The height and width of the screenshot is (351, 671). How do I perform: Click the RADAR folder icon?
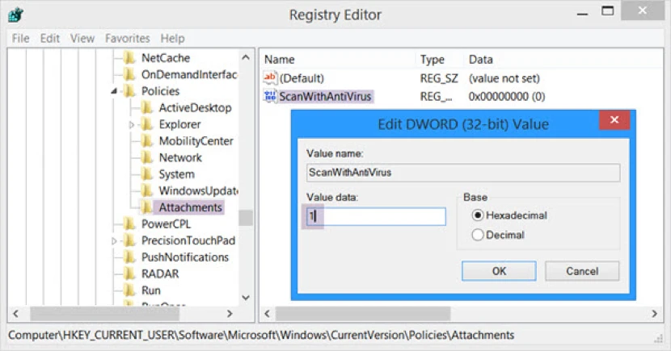coord(129,274)
